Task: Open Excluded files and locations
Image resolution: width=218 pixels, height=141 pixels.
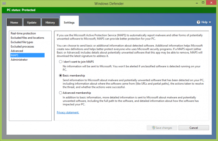Action: tap(27, 38)
